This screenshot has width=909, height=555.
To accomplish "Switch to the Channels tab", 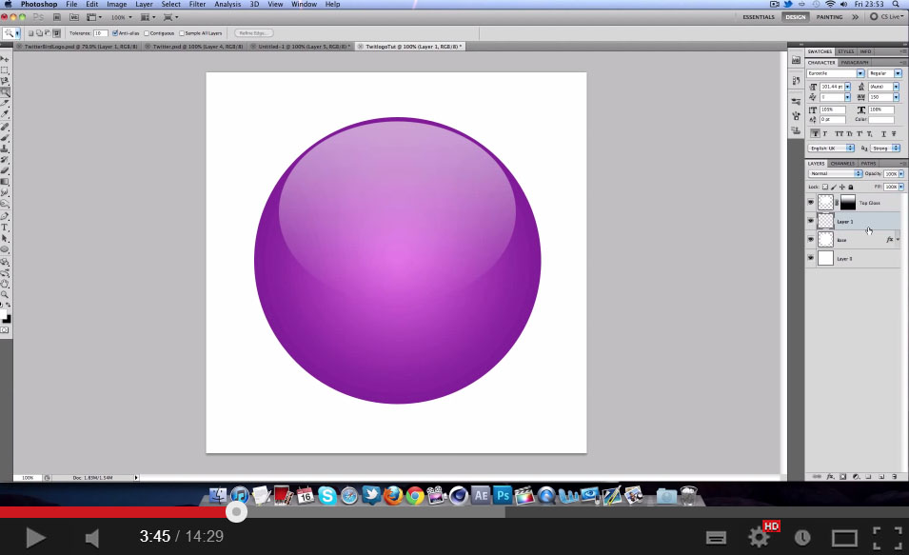I will [844, 163].
